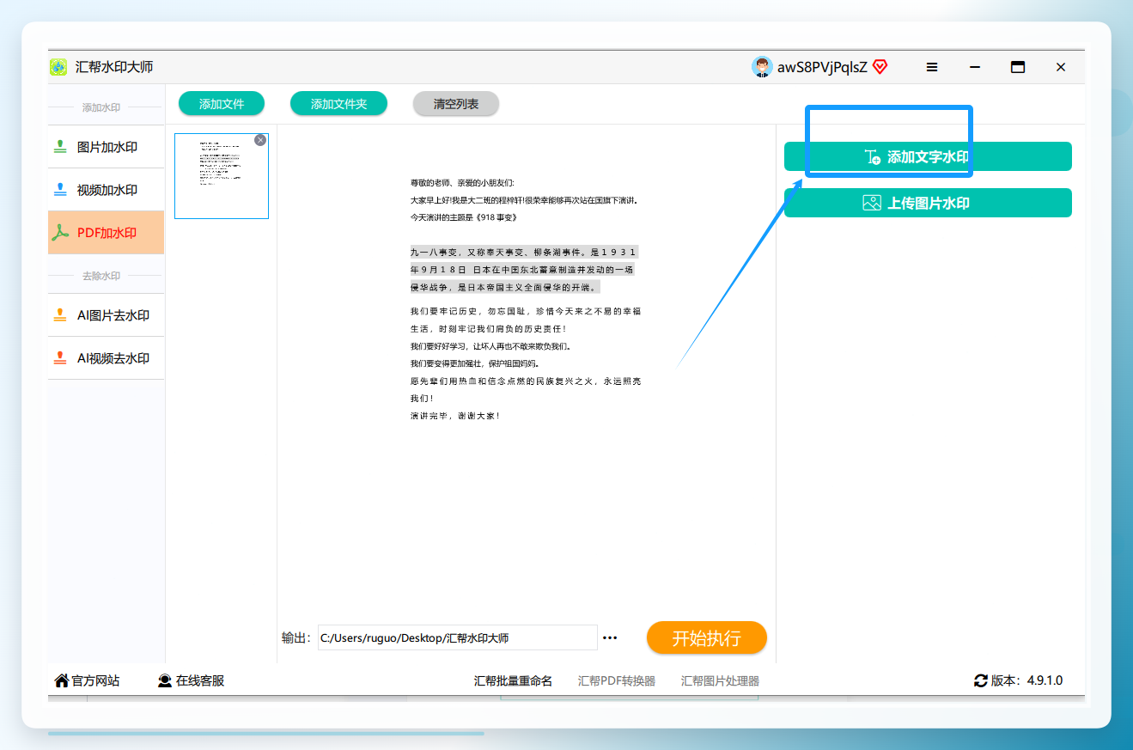Open the hamburger menu icon

932,67
